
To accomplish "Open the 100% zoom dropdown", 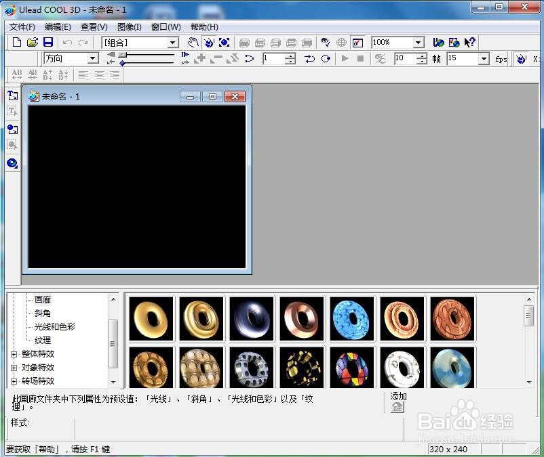I will tap(419, 43).
